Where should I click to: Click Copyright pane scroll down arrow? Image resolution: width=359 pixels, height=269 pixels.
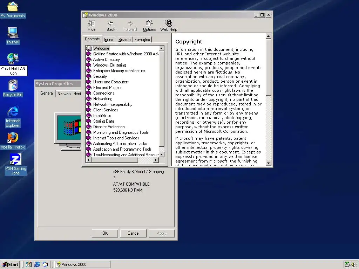tap(268, 163)
